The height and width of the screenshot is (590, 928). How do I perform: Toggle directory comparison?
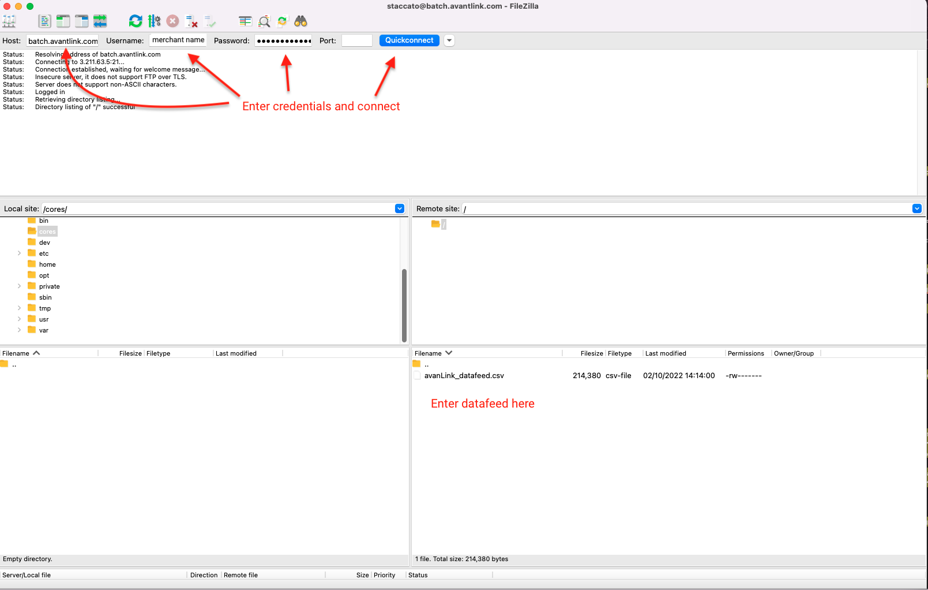pos(264,21)
